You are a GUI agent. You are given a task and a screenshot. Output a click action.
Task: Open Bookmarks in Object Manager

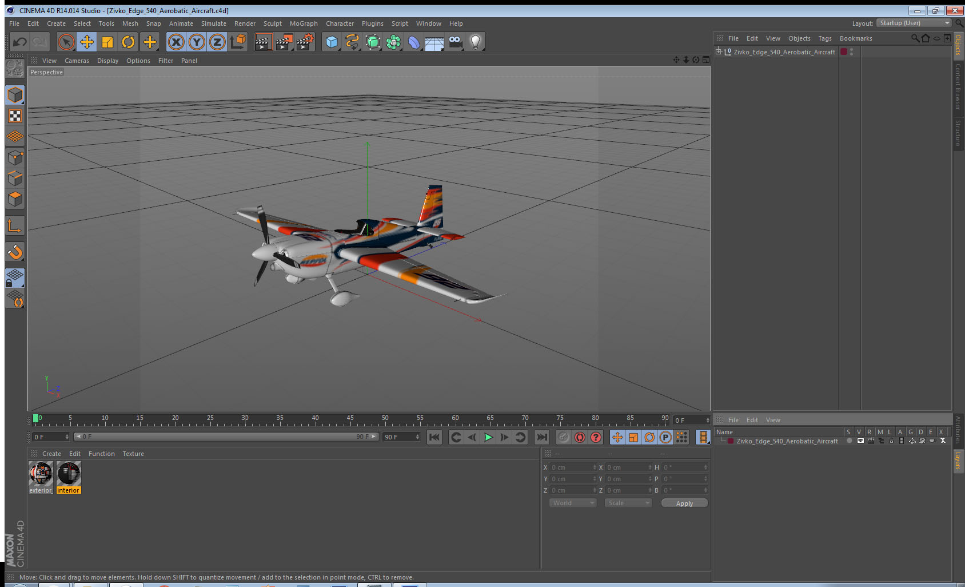(x=856, y=38)
